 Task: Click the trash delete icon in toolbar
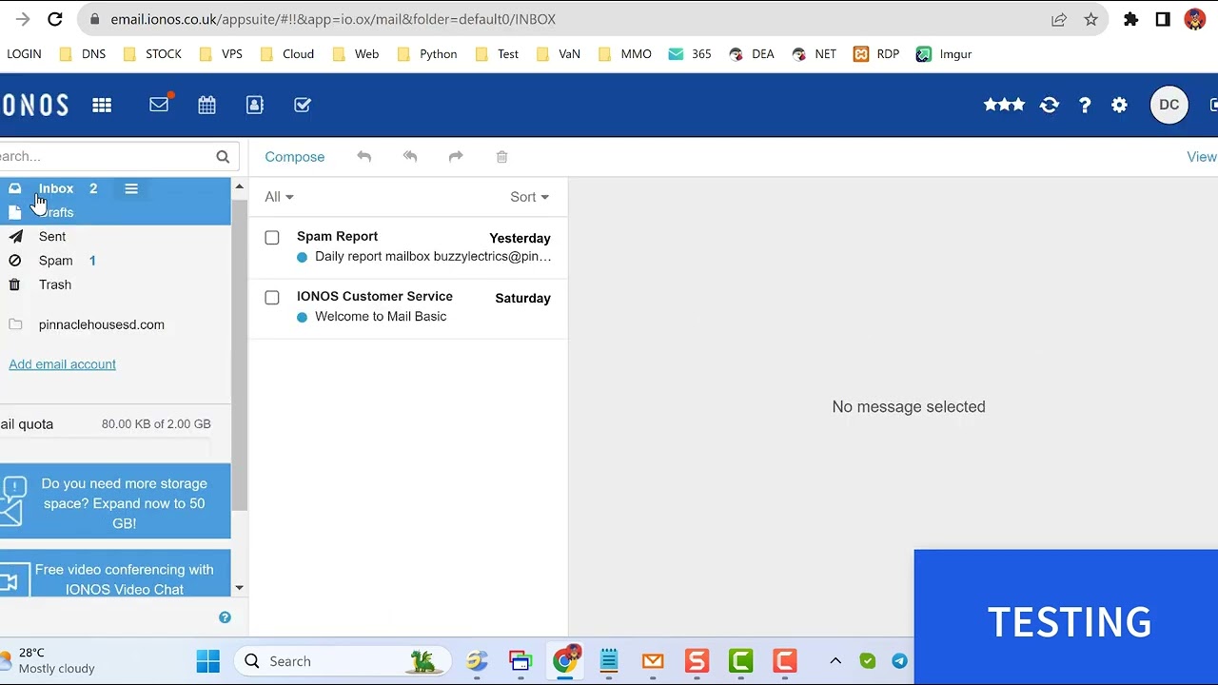click(x=501, y=156)
